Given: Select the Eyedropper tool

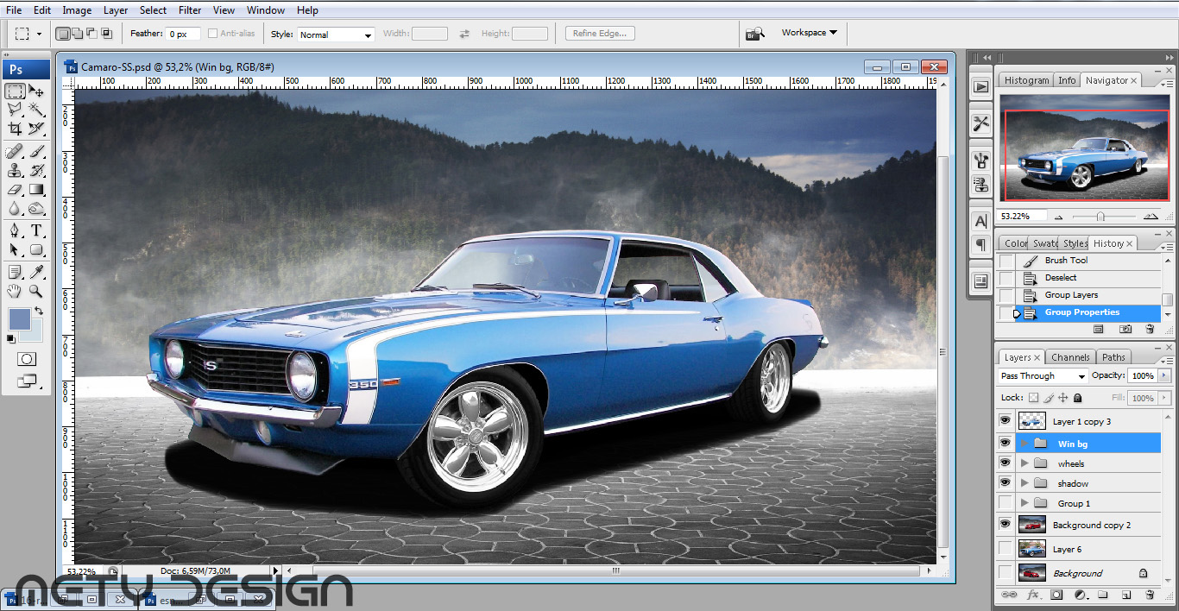Looking at the screenshot, I should (36, 273).
